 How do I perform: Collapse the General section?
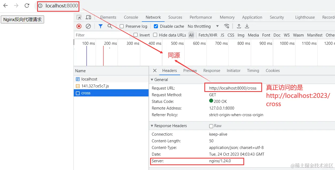click(x=152, y=80)
